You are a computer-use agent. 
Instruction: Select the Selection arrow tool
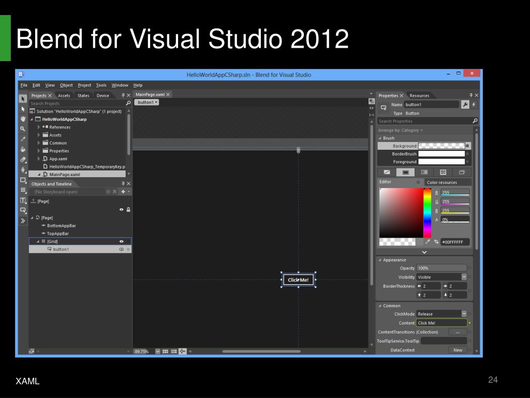[23, 99]
